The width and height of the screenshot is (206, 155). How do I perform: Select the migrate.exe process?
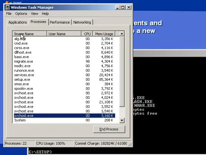tap(64, 61)
